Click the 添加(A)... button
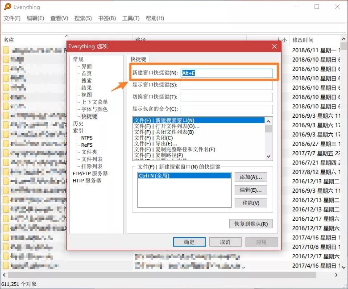 pyautogui.click(x=251, y=177)
